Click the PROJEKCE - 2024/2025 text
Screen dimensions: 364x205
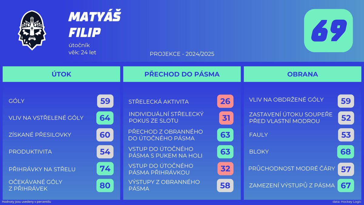182,54
